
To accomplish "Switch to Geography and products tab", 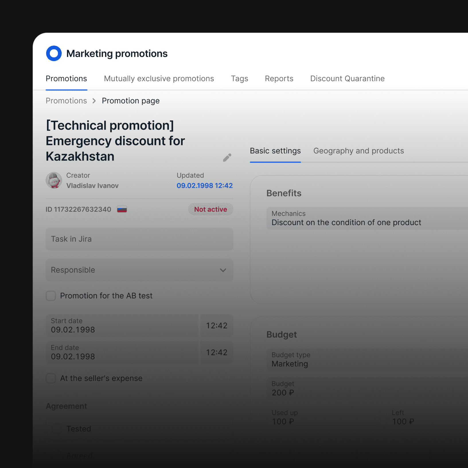I will 358,151.
